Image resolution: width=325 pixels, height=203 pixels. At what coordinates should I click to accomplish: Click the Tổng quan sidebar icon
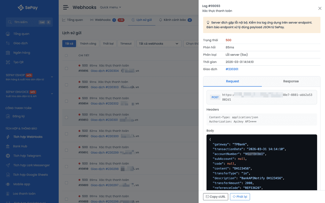pos(8,34)
